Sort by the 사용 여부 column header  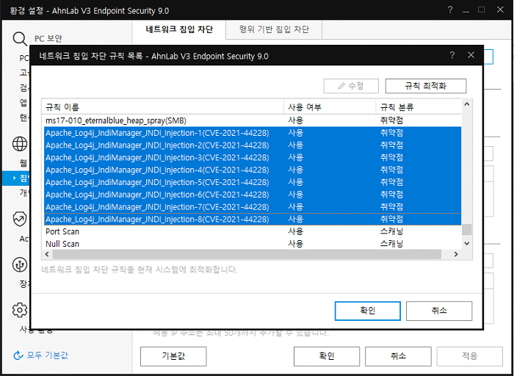tap(330, 107)
